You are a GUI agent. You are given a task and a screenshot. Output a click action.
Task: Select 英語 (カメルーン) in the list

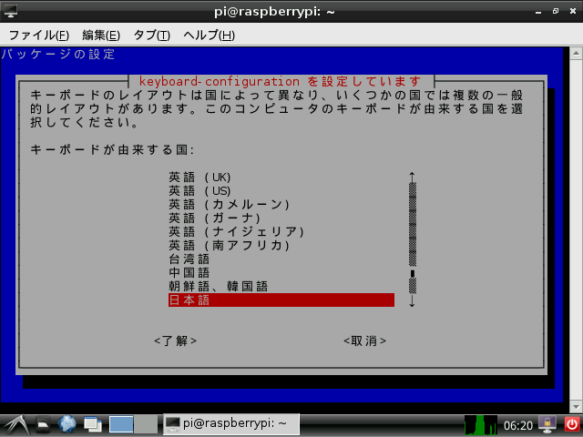[229, 205]
